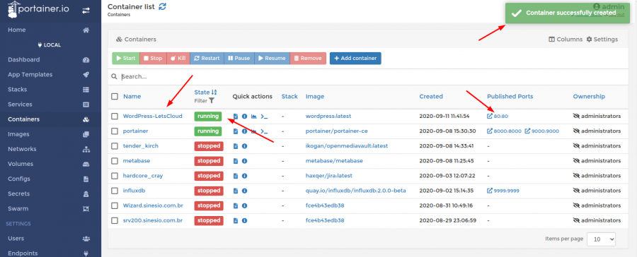Screen dimensions: 637x257
Task: Select the tender_kirch row checkbox
Action: click(115, 146)
